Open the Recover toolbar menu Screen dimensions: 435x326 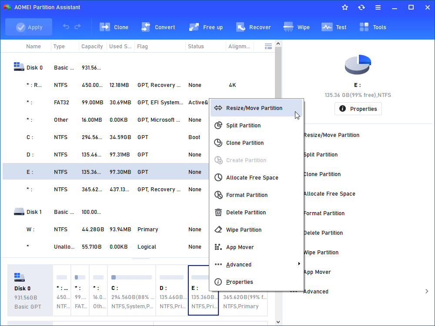(x=254, y=27)
